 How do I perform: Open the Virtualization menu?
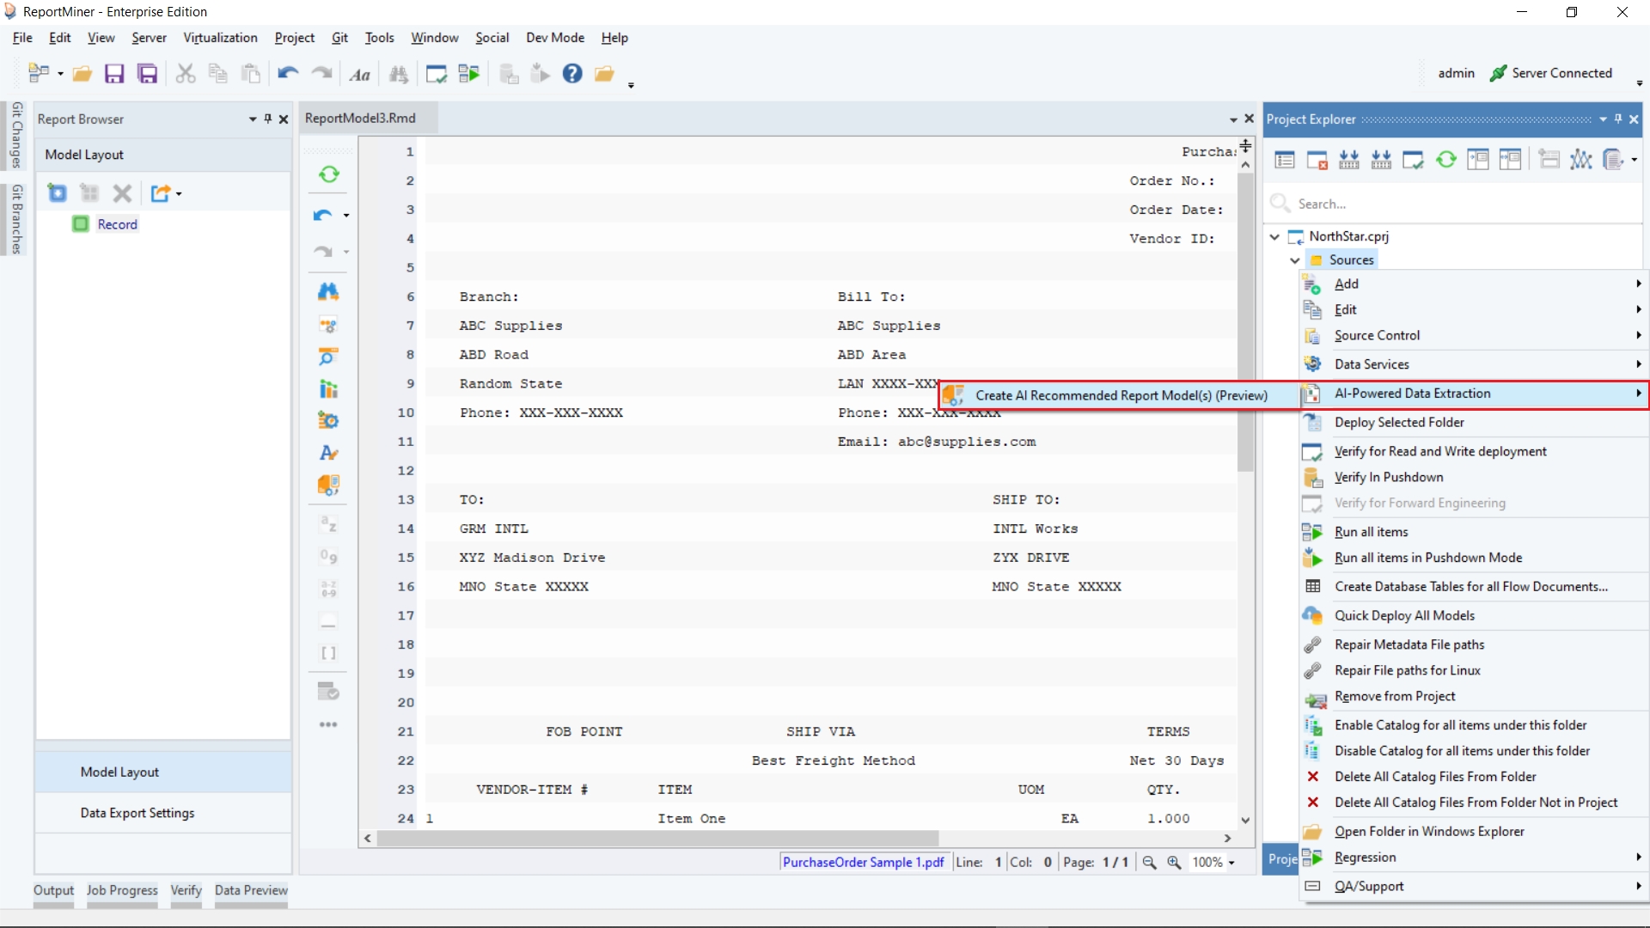[x=220, y=38]
